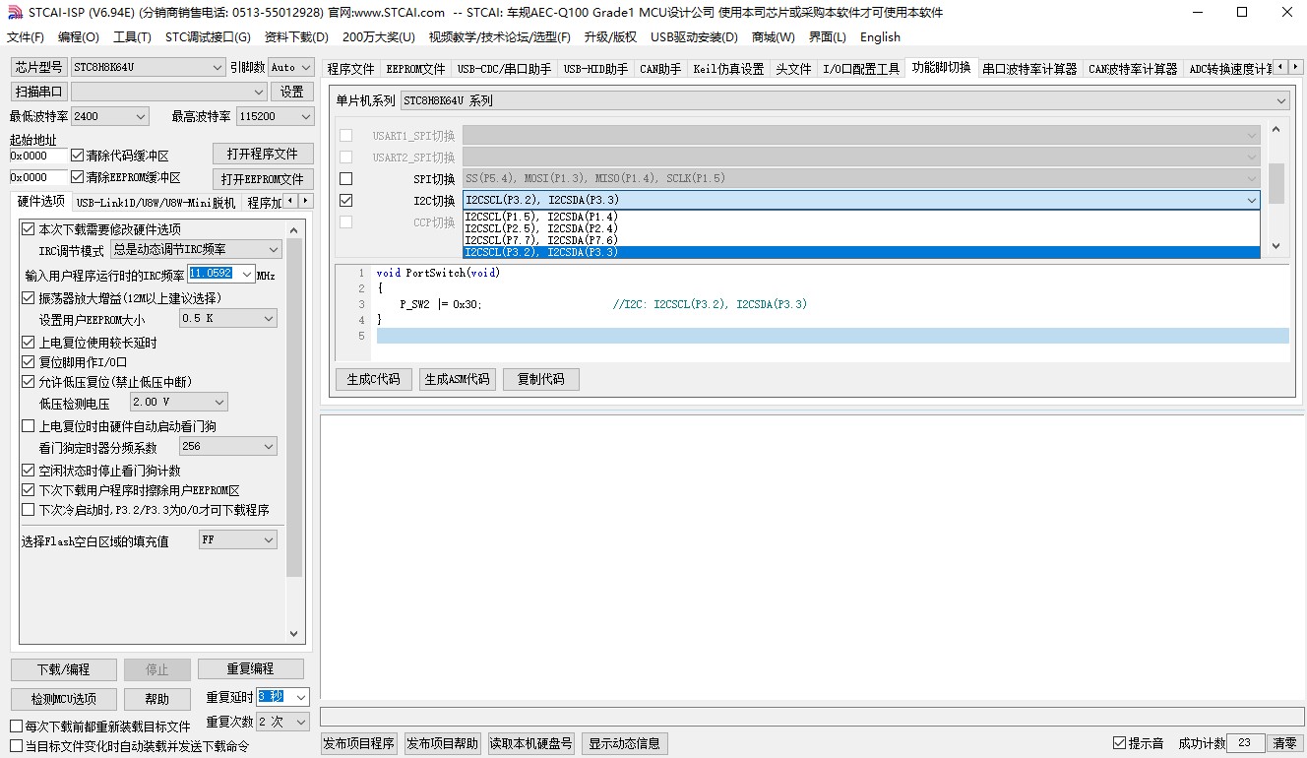Enable SPI切换 checkbox
1307x758 pixels.
point(345,178)
